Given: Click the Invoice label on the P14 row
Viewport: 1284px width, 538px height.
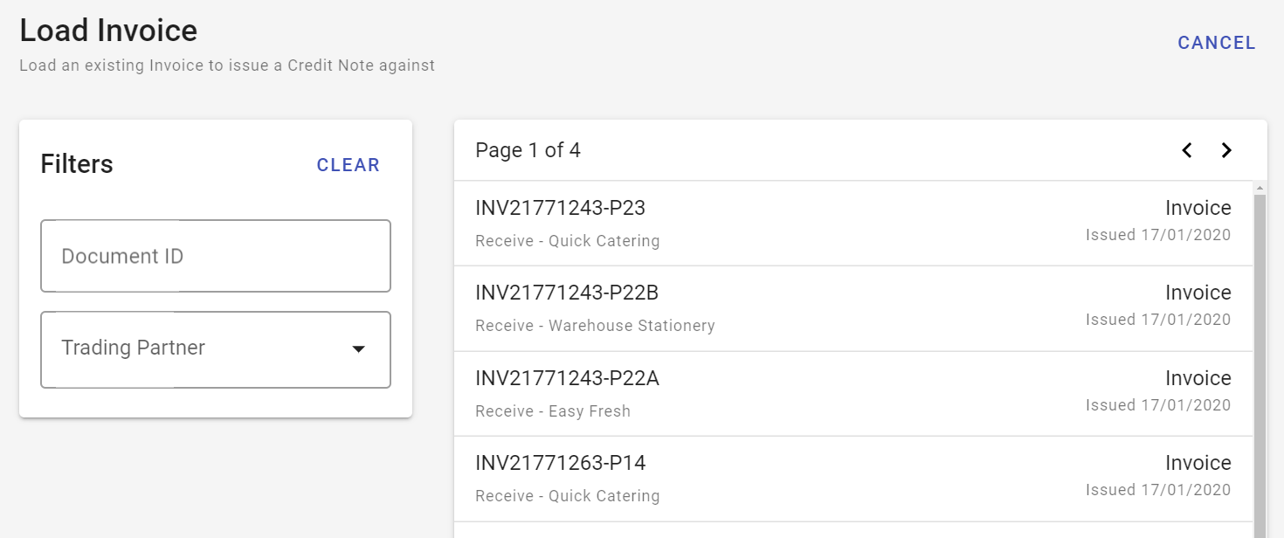Looking at the screenshot, I should click(1198, 463).
